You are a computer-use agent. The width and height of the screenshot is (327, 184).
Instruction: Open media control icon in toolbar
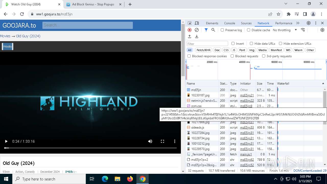(297, 14)
